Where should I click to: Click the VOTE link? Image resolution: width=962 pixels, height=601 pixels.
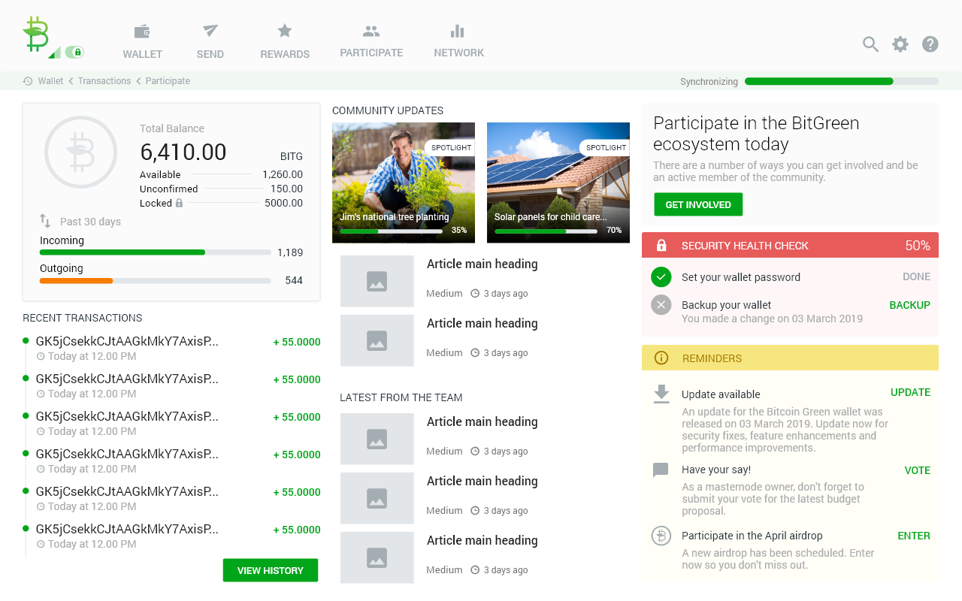point(918,470)
